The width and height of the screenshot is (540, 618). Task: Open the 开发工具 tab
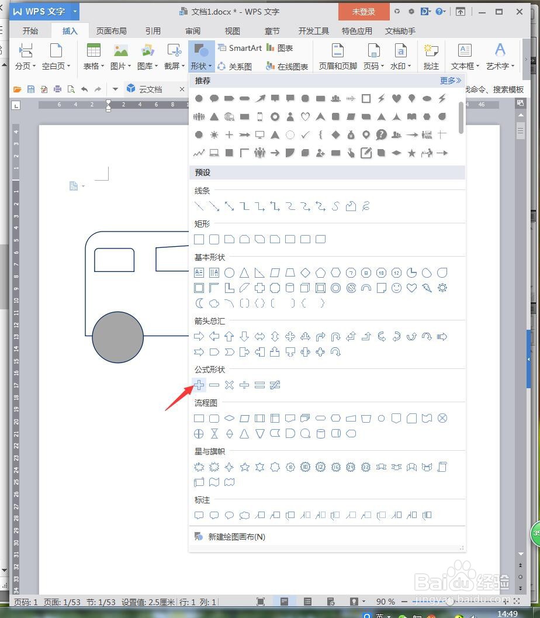coord(313,31)
